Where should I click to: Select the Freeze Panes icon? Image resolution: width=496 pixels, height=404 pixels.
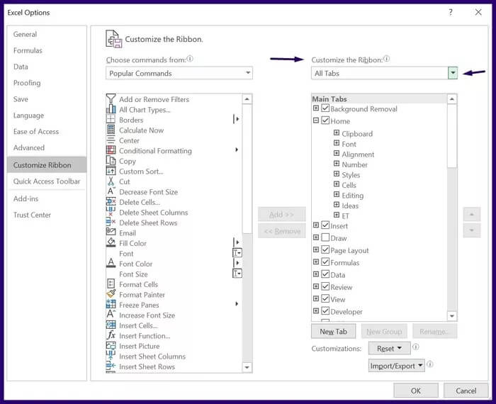(111, 305)
